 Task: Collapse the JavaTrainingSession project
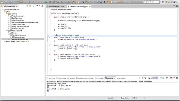click(x=3, y=10)
